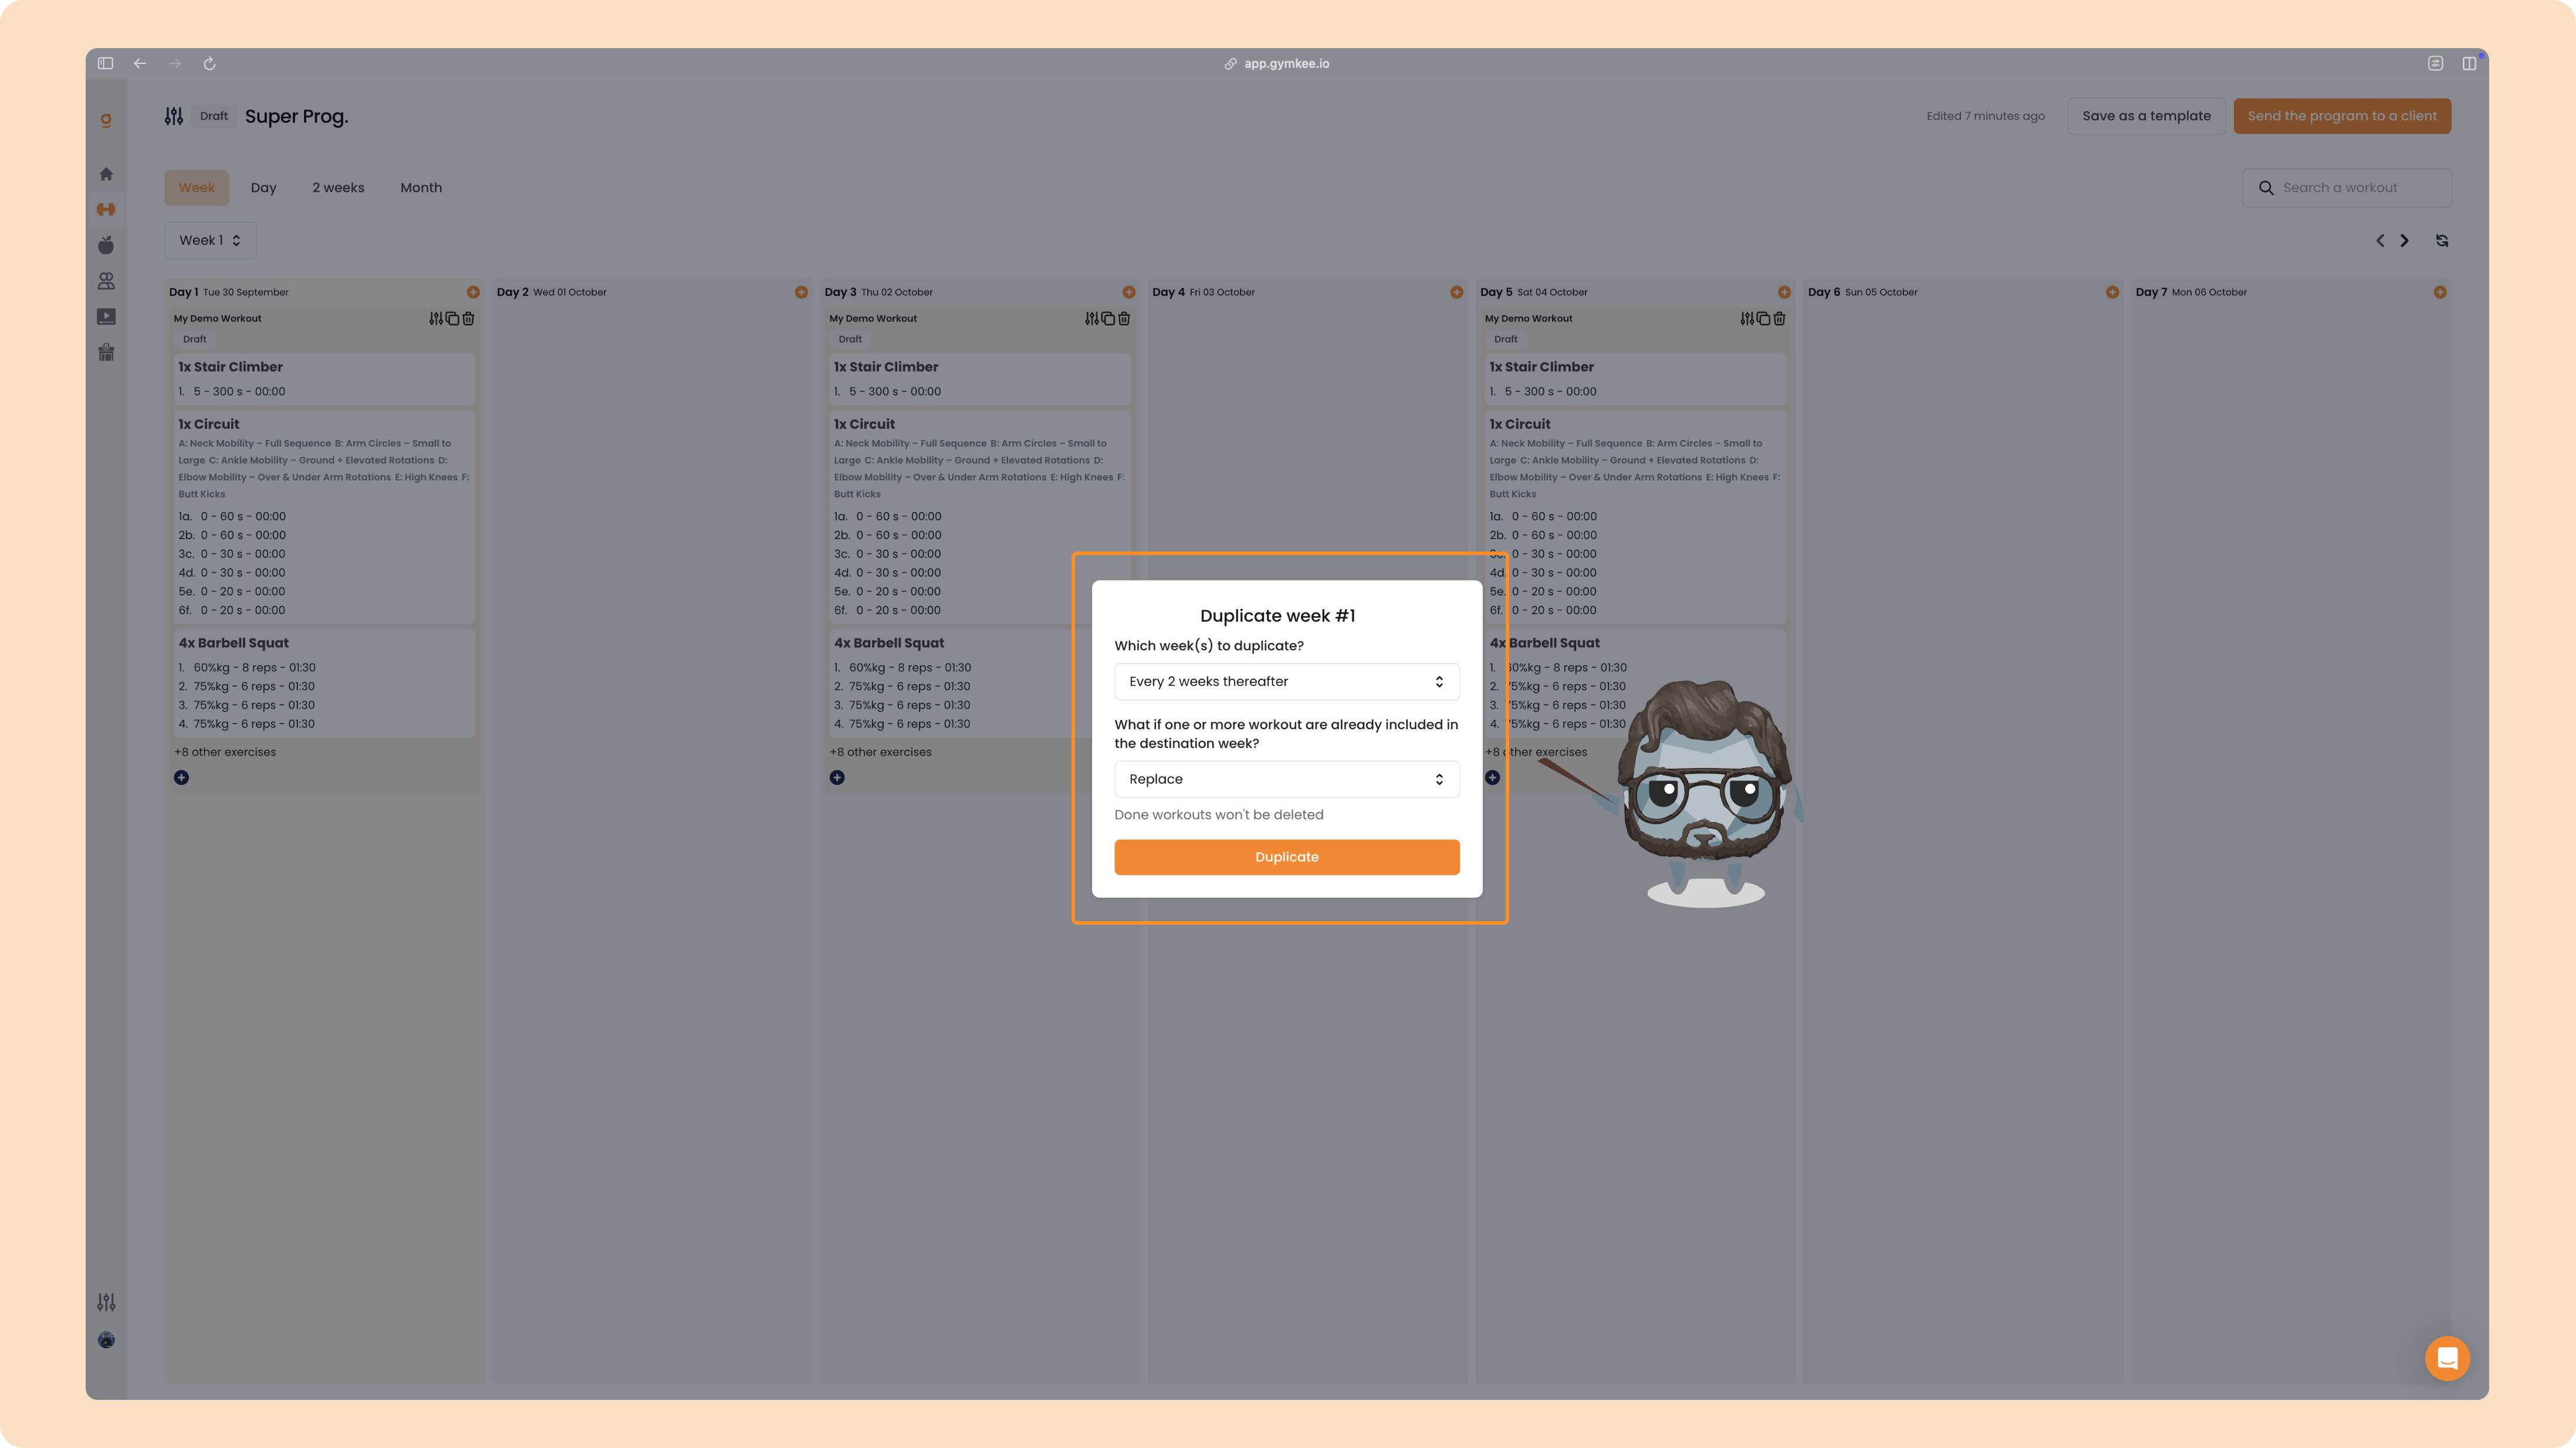Add an exercise to the Day 1 workout
This screenshot has width=2576, height=1448.
[181, 777]
